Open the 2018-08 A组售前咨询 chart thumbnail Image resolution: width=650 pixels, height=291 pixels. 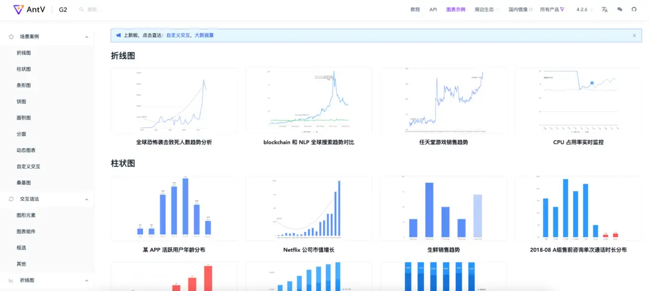578,208
